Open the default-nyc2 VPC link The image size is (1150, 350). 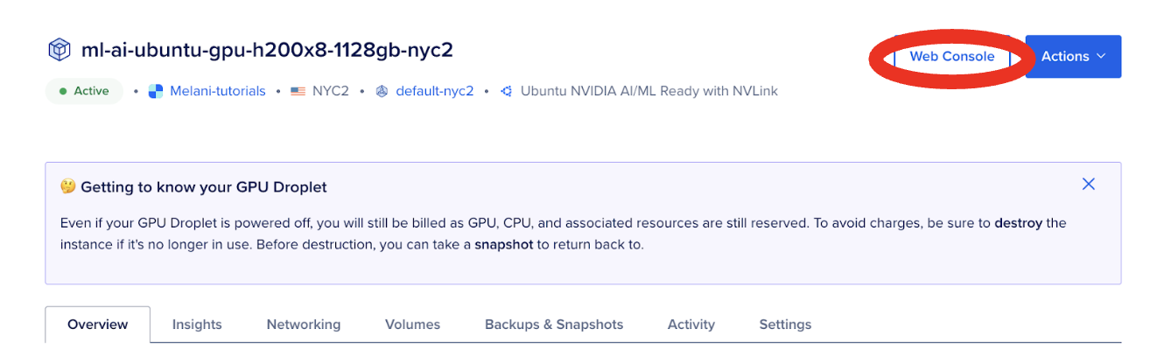coord(434,91)
